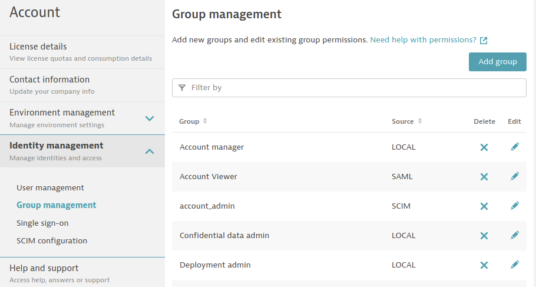Delete the Account manager group

pyautogui.click(x=484, y=147)
